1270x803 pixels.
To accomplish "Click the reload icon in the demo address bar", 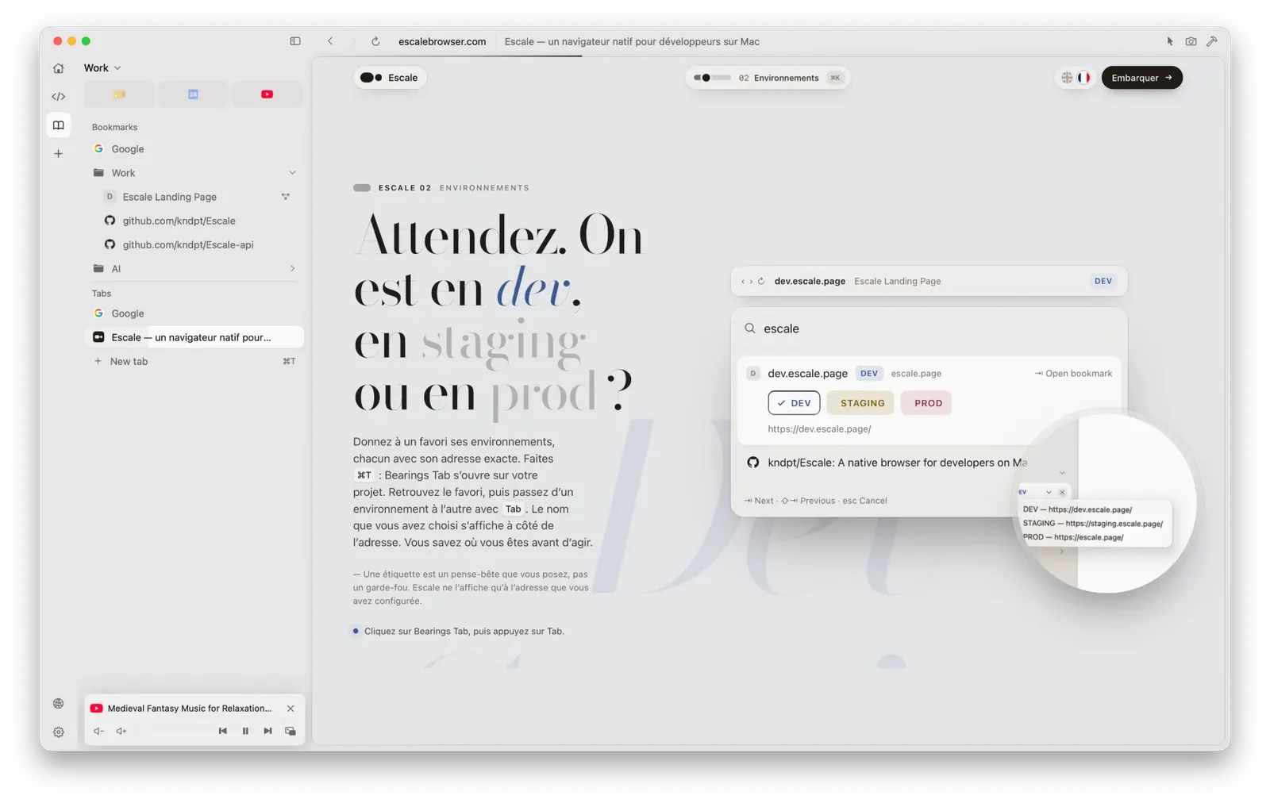I will tap(761, 282).
